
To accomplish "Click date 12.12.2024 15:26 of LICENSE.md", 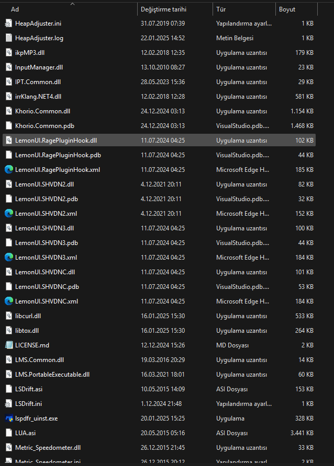I will point(163,345).
